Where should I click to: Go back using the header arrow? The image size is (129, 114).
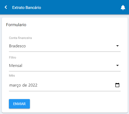(6, 7)
